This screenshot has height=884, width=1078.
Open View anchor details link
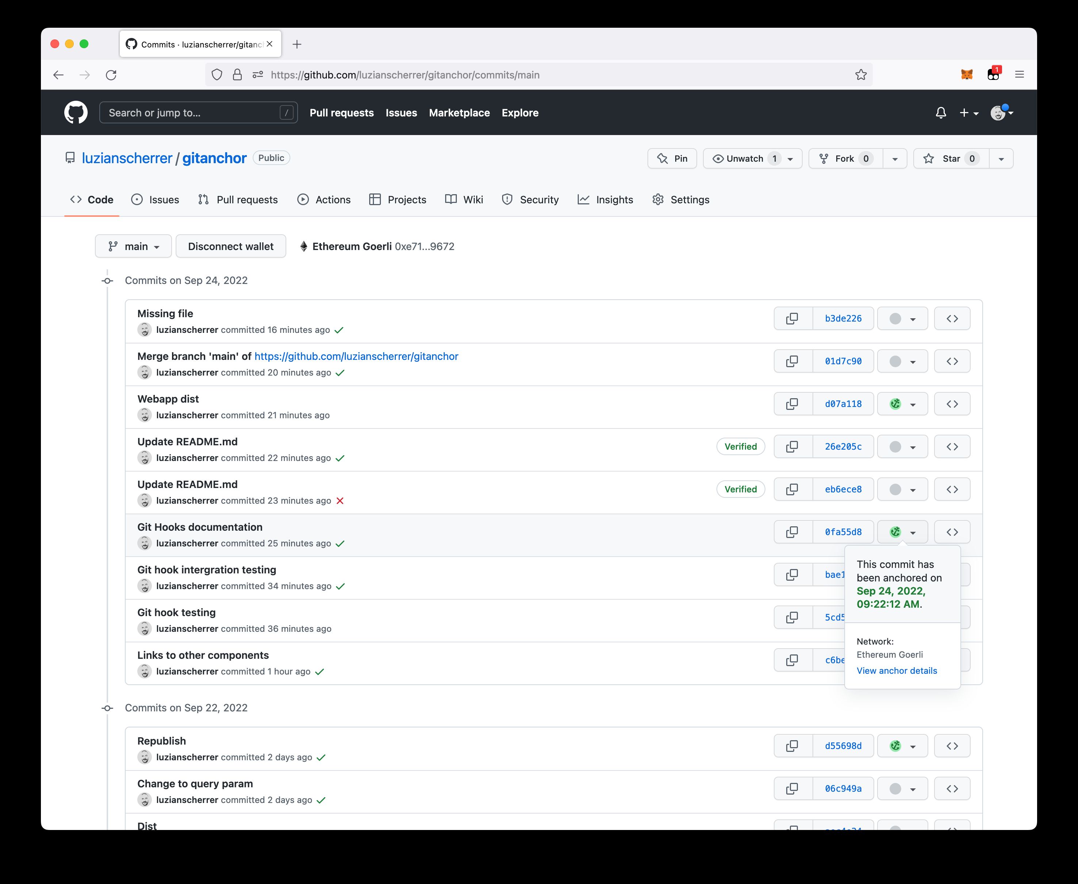(897, 671)
